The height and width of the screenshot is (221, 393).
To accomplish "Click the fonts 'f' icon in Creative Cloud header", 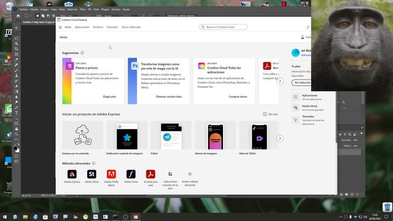I will [308, 27].
